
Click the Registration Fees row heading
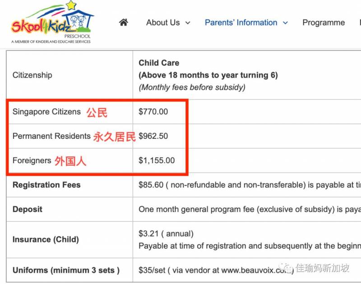(46, 185)
